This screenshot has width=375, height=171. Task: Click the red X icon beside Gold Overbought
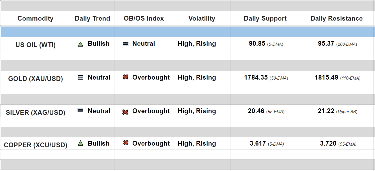tap(126, 77)
